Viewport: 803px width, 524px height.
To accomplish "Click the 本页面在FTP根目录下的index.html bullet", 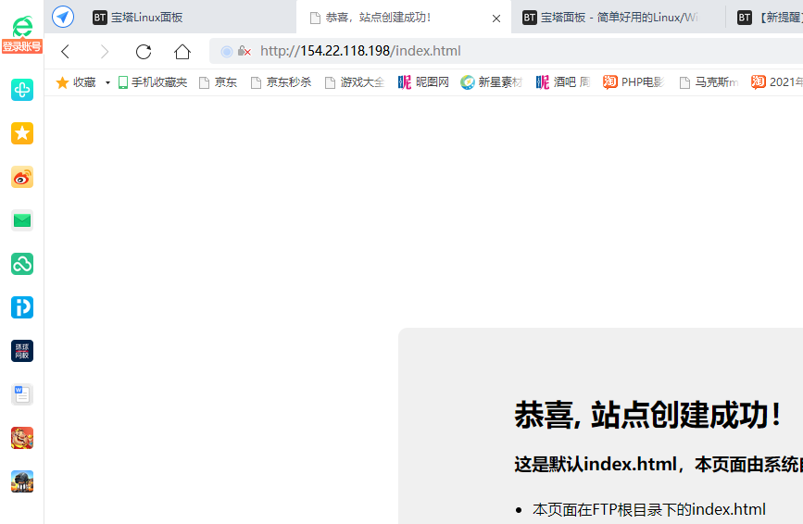I will coord(649,510).
